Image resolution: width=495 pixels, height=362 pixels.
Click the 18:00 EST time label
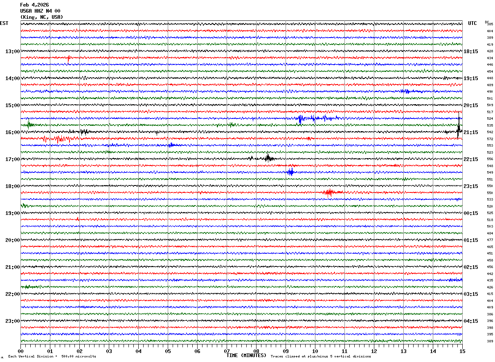[x=13, y=186]
